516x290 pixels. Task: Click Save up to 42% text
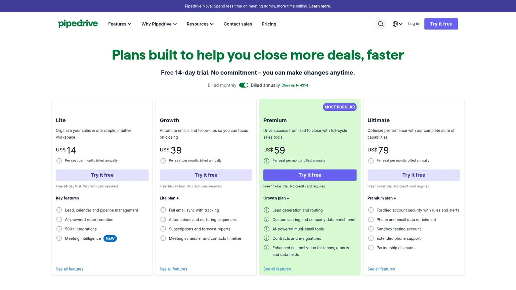[x=295, y=85]
